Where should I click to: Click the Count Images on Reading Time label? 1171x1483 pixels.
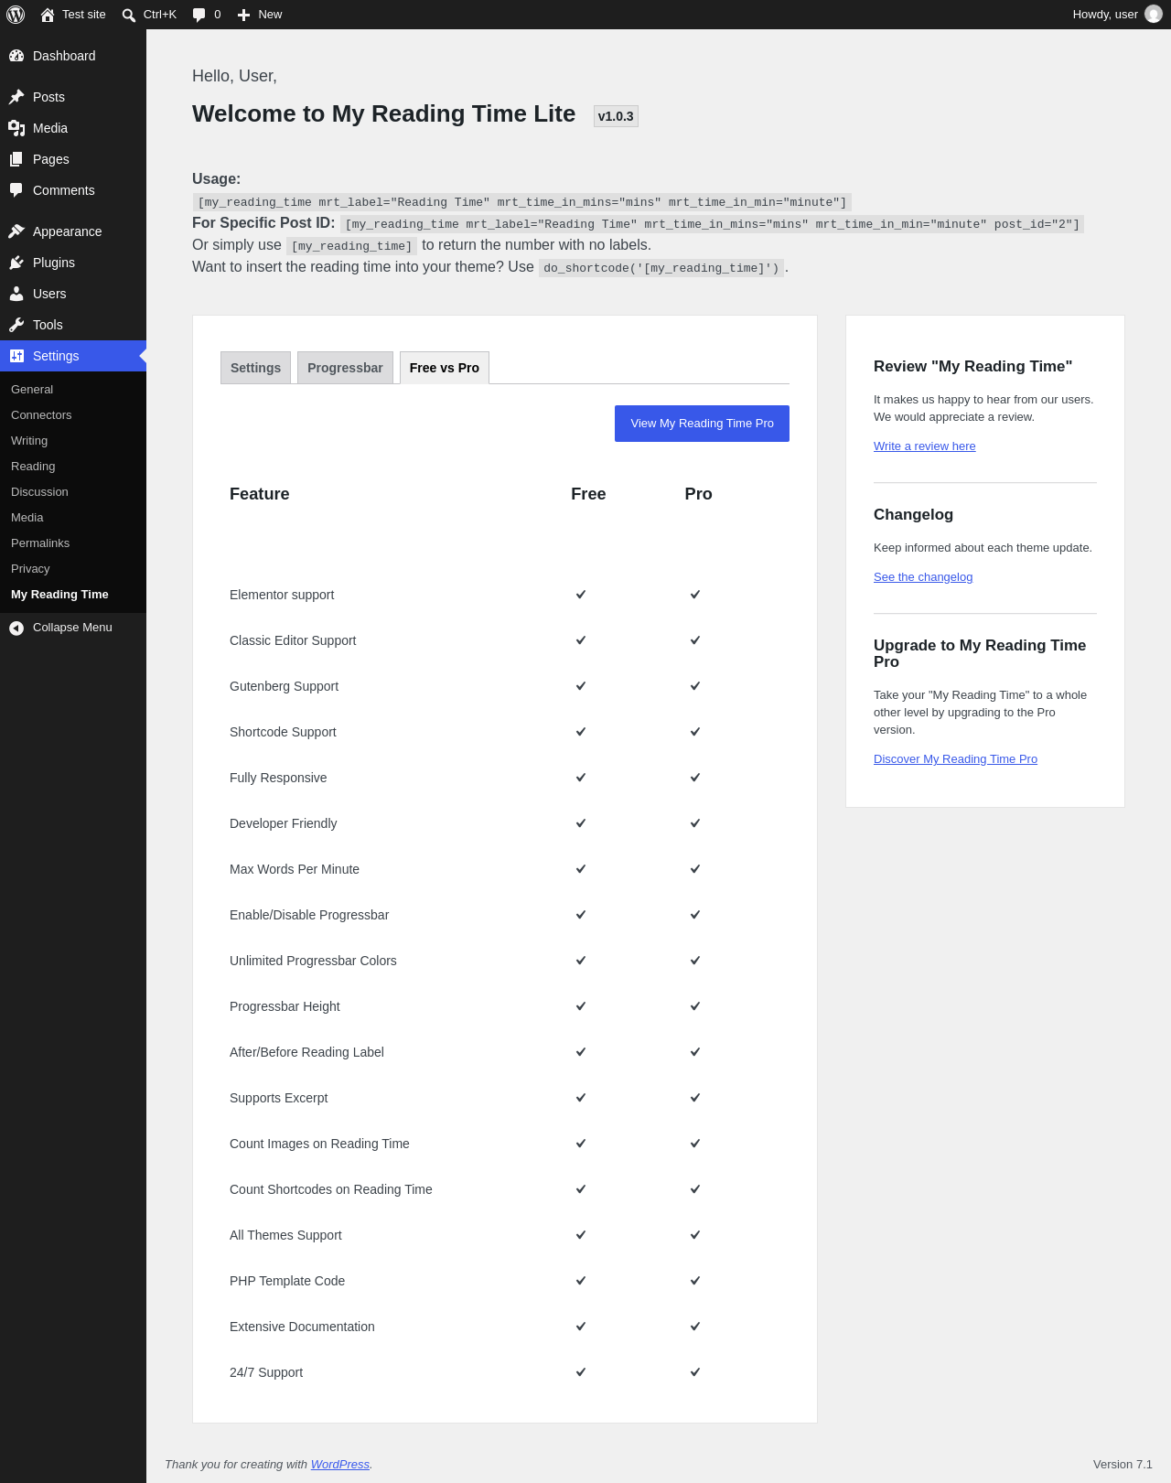(319, 1144)
